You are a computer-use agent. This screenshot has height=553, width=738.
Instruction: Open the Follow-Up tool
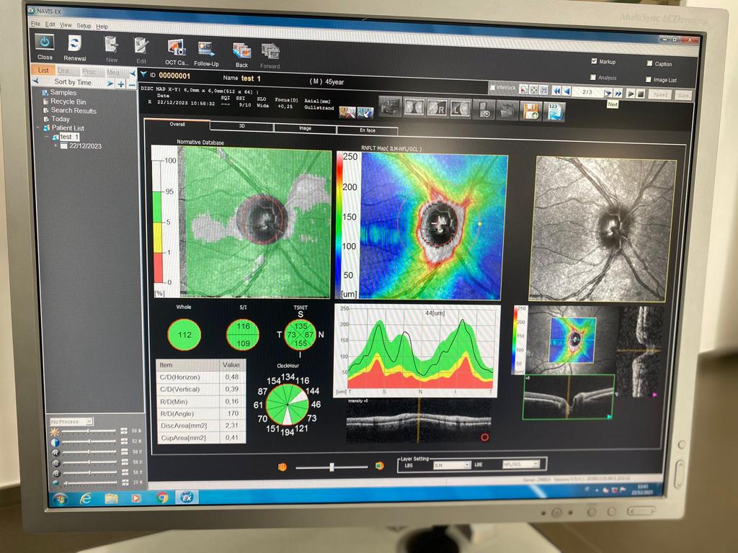pyautogui.click(x=206, y=50)
